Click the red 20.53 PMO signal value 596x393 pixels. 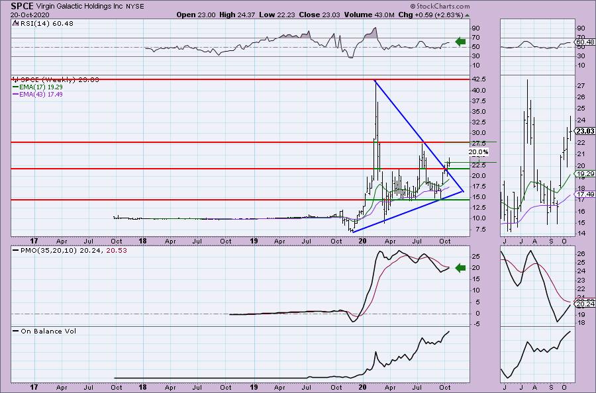tap(117, 251)
